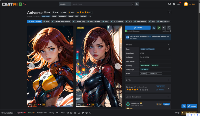Click the 60K downloads counter
200x116 pixels.
point(56,12)
